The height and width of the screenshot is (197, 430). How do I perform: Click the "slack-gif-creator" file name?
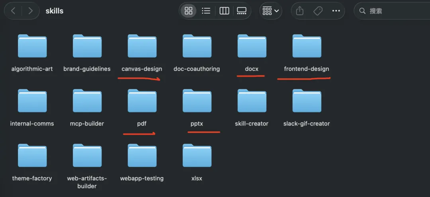click(307, 124)
